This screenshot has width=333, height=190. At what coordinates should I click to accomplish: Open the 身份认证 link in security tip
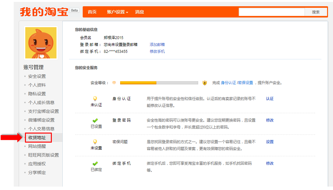click(228, 83)
